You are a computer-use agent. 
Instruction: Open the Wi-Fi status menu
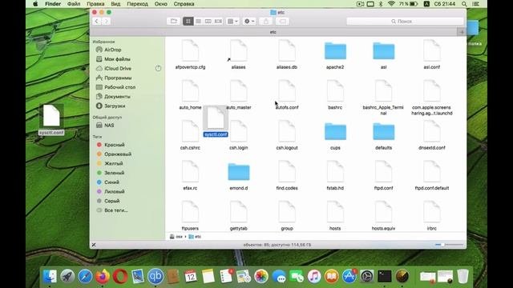391,4
